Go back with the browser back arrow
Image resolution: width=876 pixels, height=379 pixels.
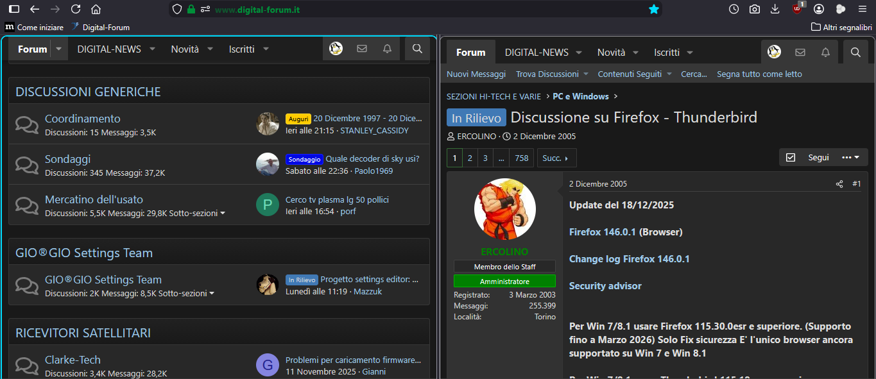(35, 9)
